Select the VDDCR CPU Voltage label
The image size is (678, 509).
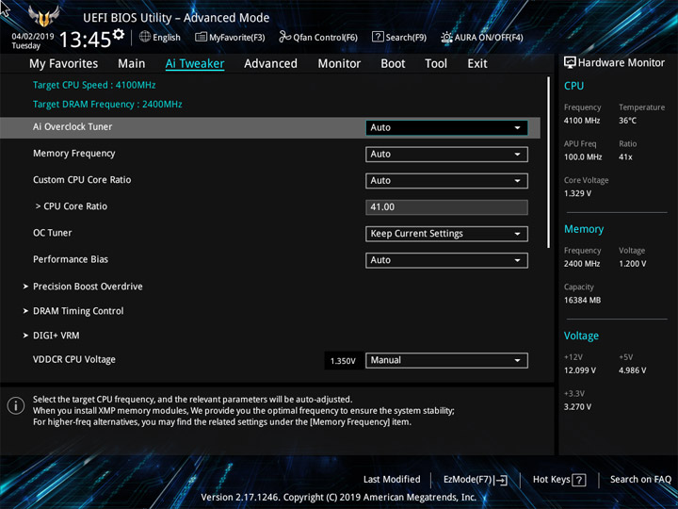click(x=74, y=360)
